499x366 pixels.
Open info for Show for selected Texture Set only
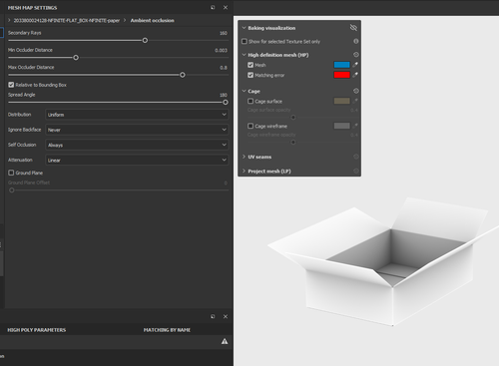[356, 41]
